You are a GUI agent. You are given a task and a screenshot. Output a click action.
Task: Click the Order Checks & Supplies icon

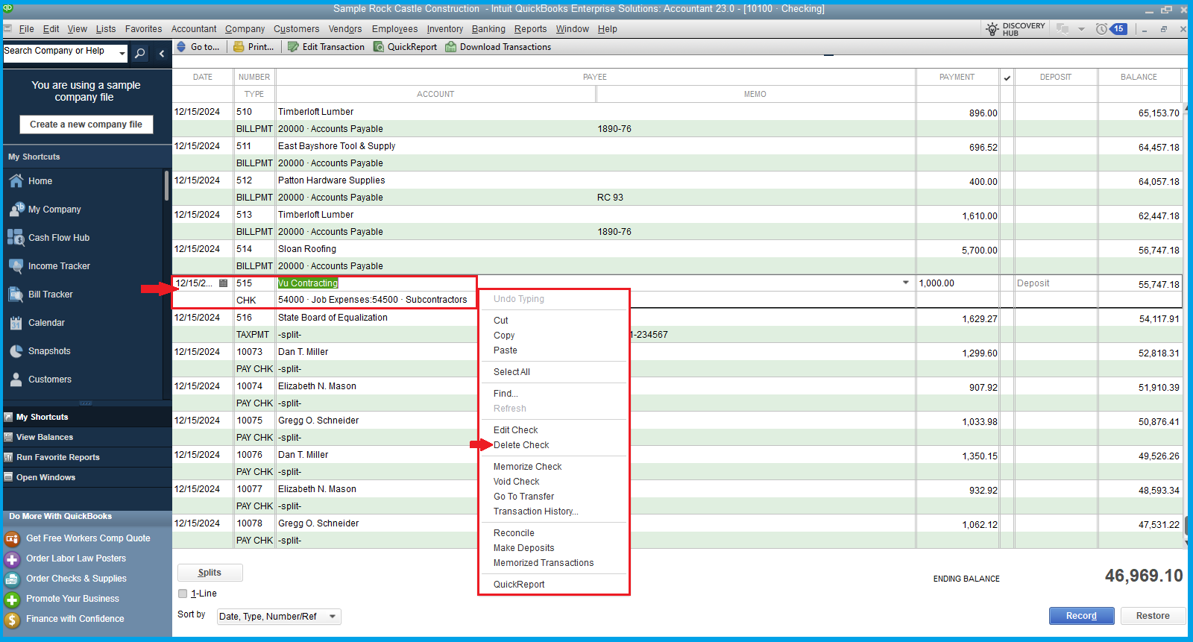12,579
